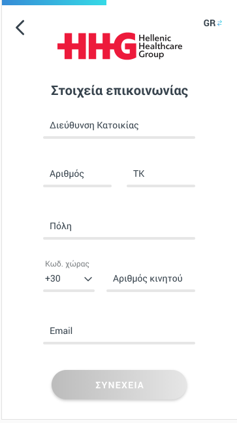This screenshot has height=423, width=237.
Task: Click the Hellenic Healthcare Group logo text
Action: click(161, 46)
